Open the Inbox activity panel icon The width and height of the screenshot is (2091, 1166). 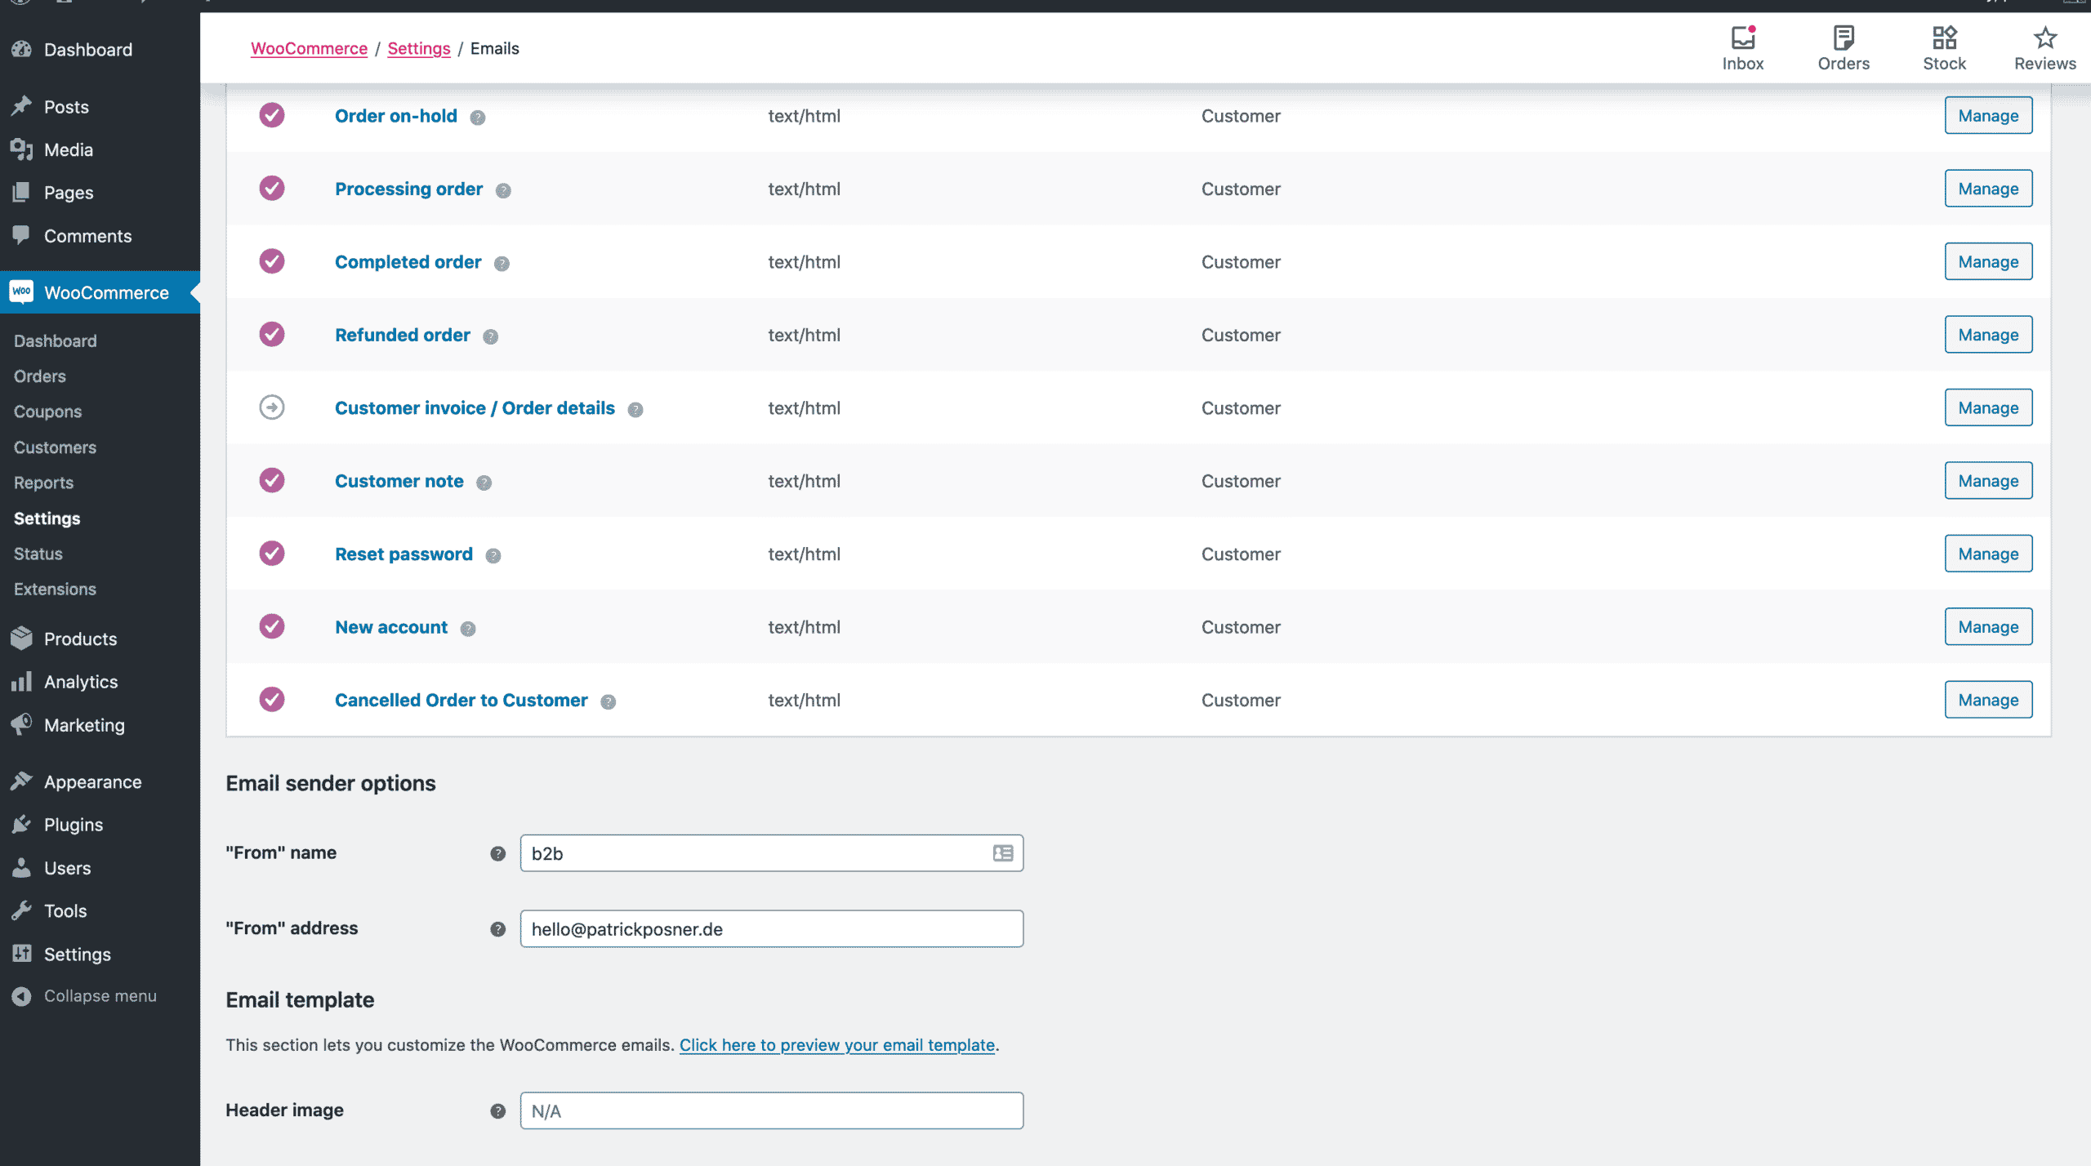(1742, 48)
